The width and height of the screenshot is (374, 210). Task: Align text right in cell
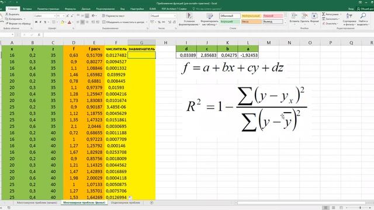click(87, 22)
